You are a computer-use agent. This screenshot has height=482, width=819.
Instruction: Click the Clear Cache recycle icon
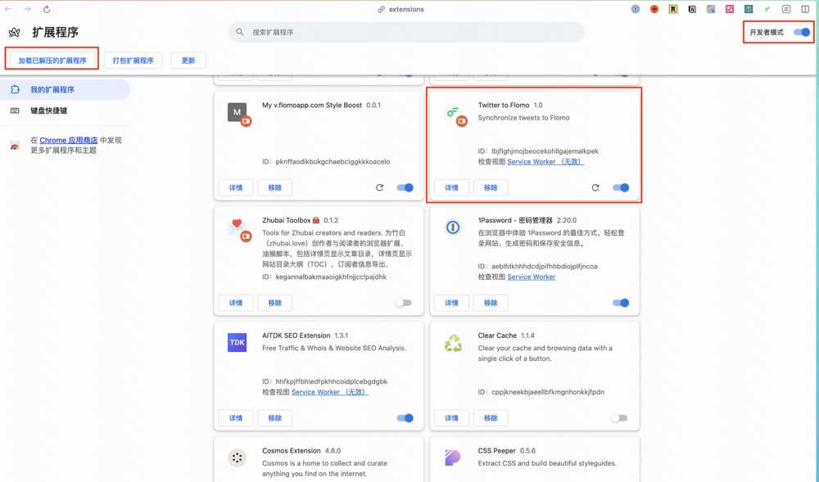pos(453,343)
